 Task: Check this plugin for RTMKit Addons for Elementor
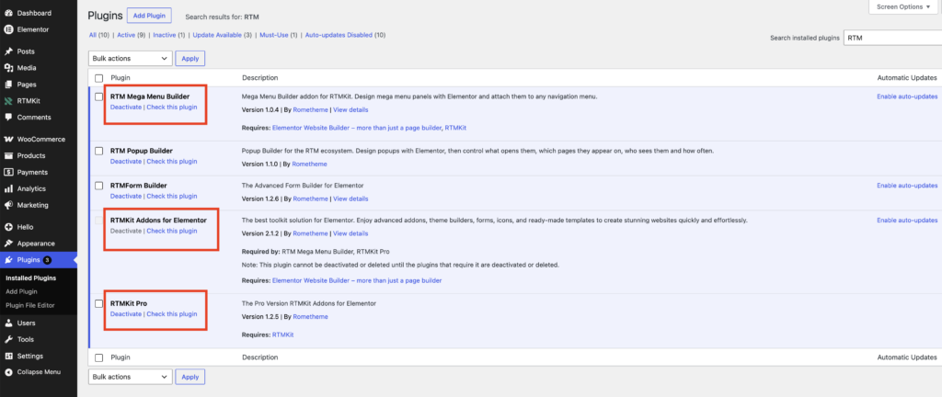click(x=172, y=231)
